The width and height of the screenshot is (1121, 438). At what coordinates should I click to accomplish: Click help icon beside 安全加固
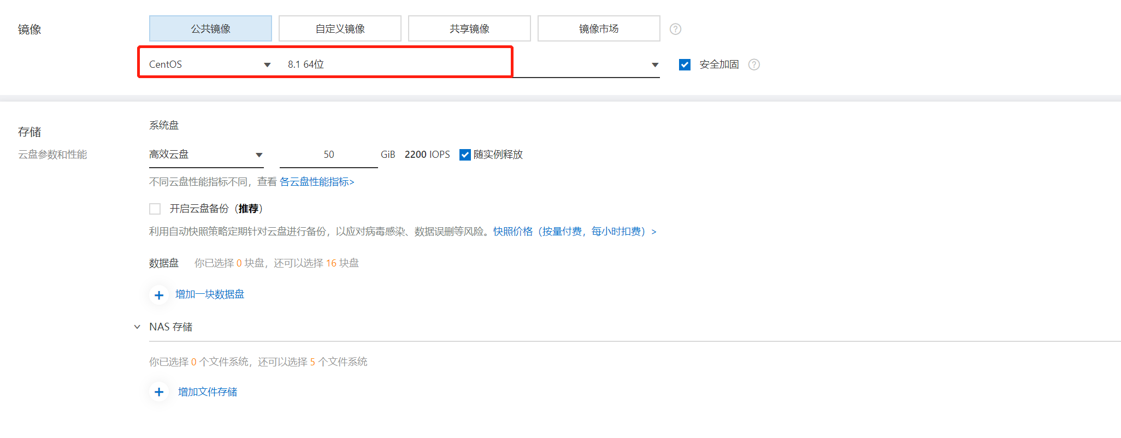point(754,64)
